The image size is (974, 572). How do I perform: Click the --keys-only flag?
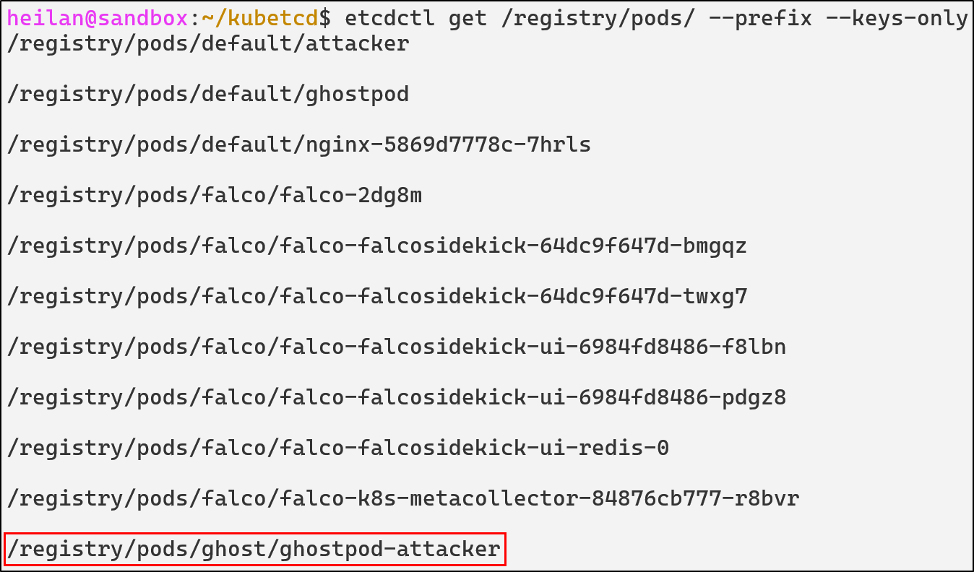[897, 18]
